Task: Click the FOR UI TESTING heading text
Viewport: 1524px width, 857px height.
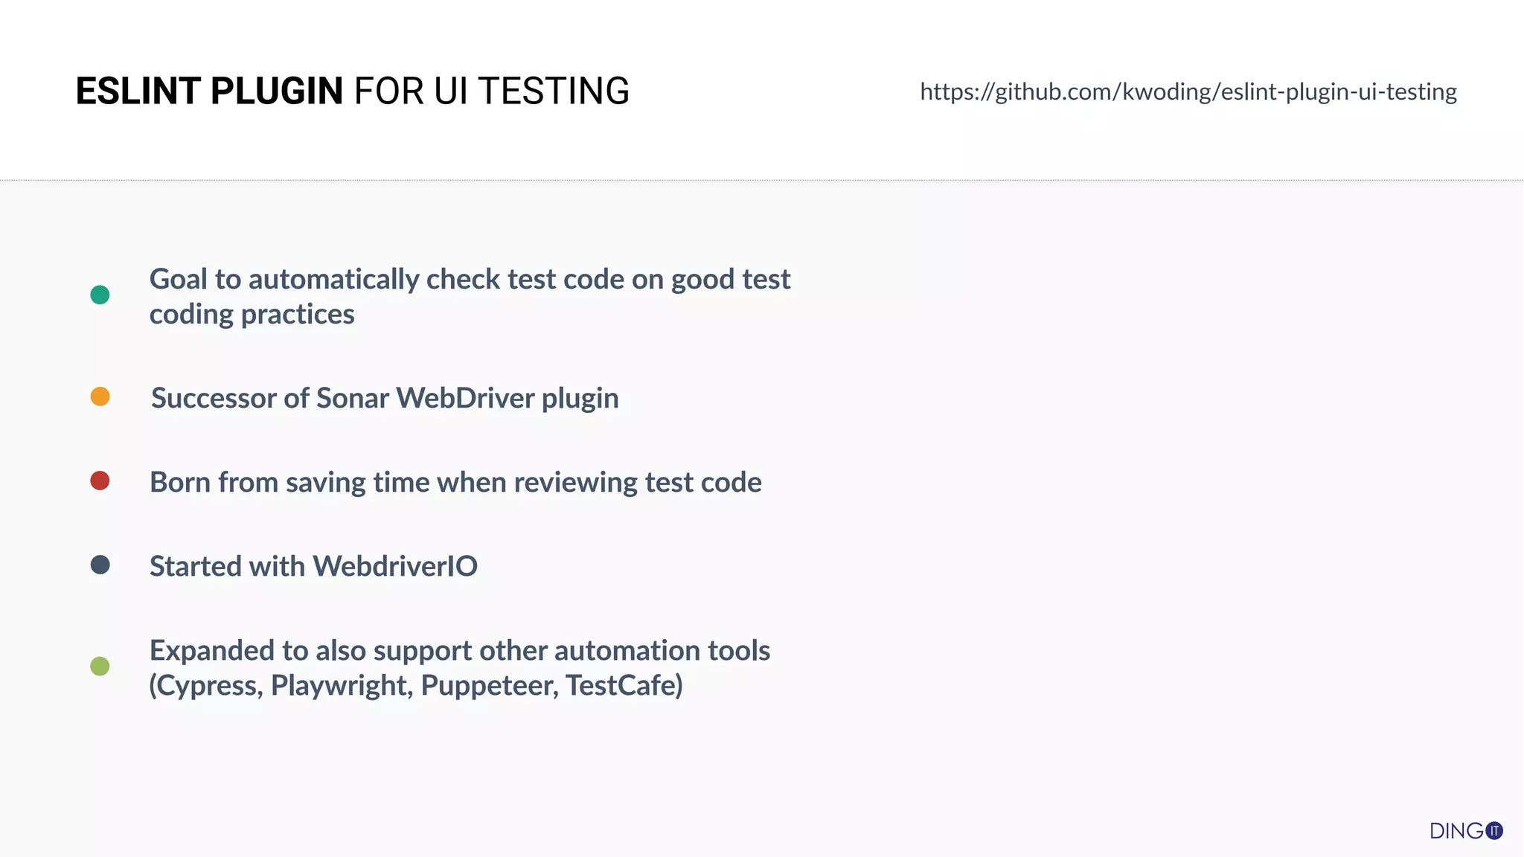Action: pos(491,92)
